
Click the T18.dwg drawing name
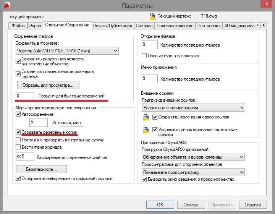click(x=209, y=16)
